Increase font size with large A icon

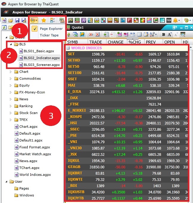coord(169,34)
